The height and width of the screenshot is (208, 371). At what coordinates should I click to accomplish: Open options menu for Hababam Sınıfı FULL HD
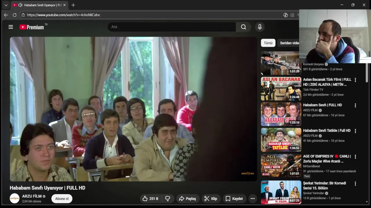pos(355,105)
